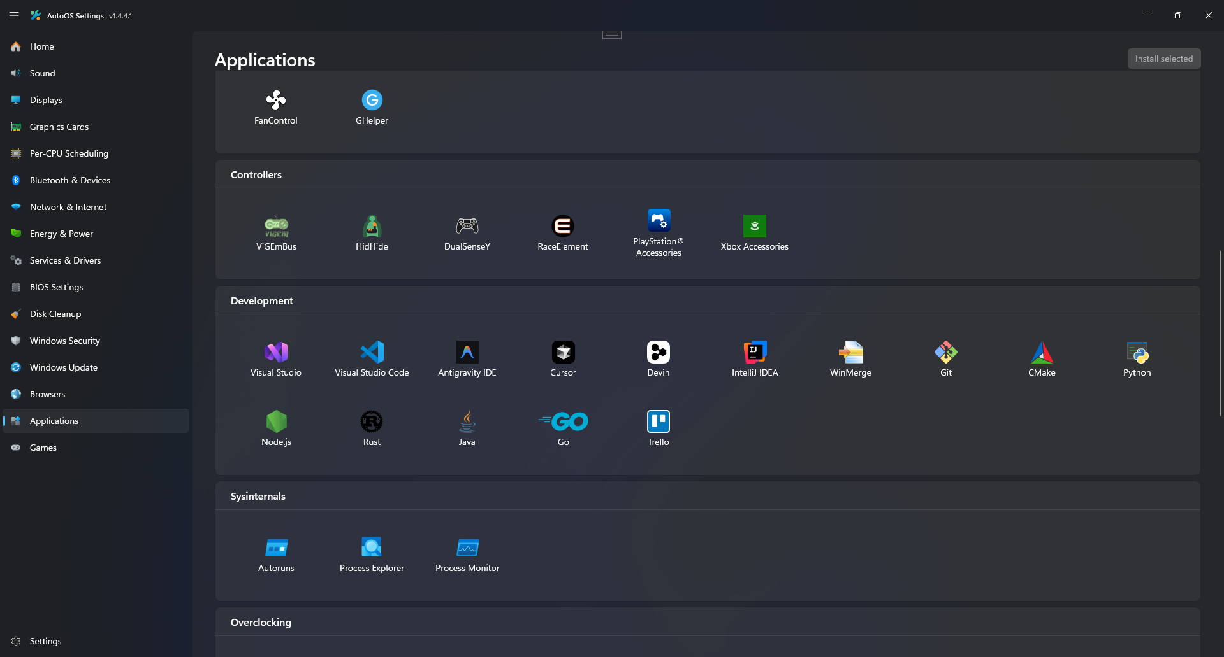
Task: Select the Process Monitor icon
Action: point(468,547)
